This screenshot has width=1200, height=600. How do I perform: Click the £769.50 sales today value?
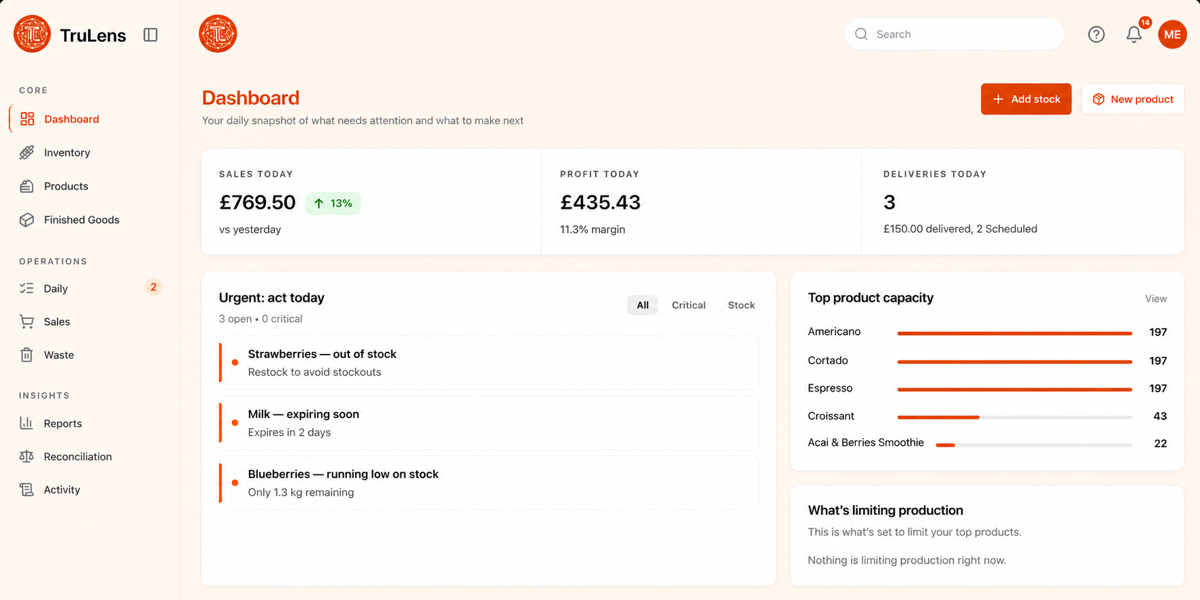tap(257, 202)
